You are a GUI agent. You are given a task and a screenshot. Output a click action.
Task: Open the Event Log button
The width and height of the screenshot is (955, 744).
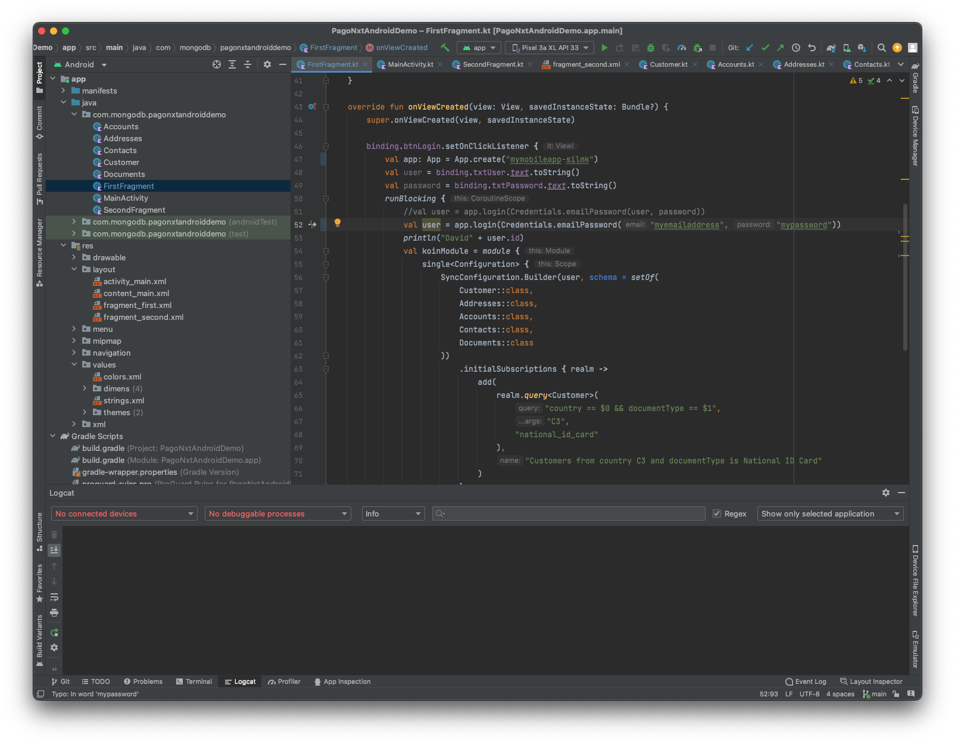(x=806, y=681)
